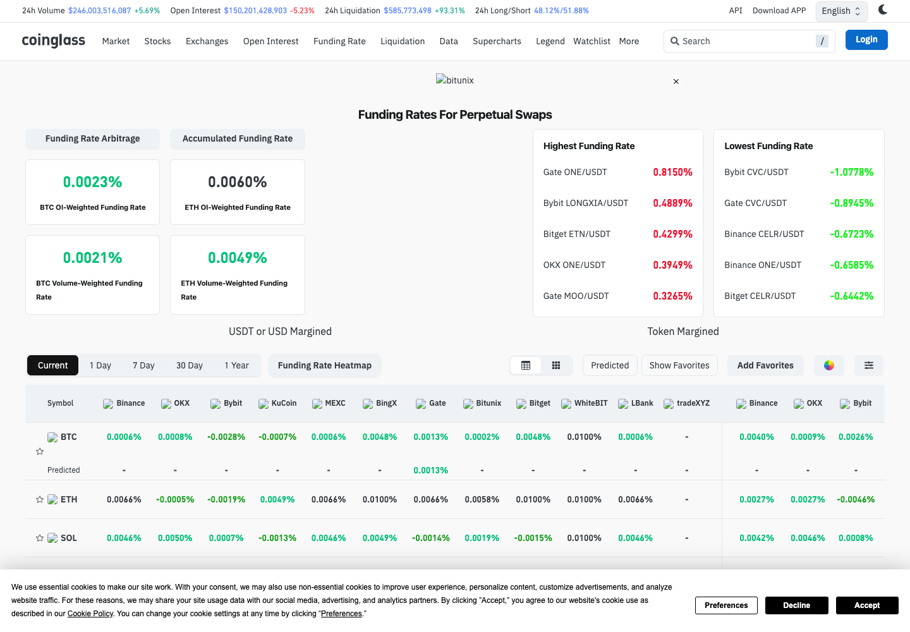Switch to table list view
The image size is (910, 632).
click(x=526, y=365)
